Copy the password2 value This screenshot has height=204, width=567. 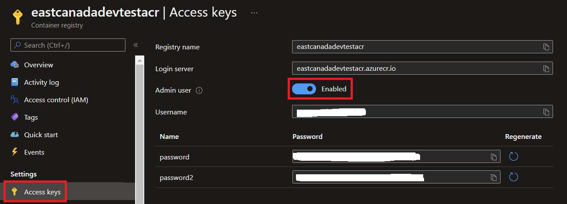(x=494, y=177)
